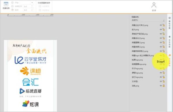
Task: Click lock icon for 会议(2).png layer
Action: pyautogui.click(x=163, y=38)
